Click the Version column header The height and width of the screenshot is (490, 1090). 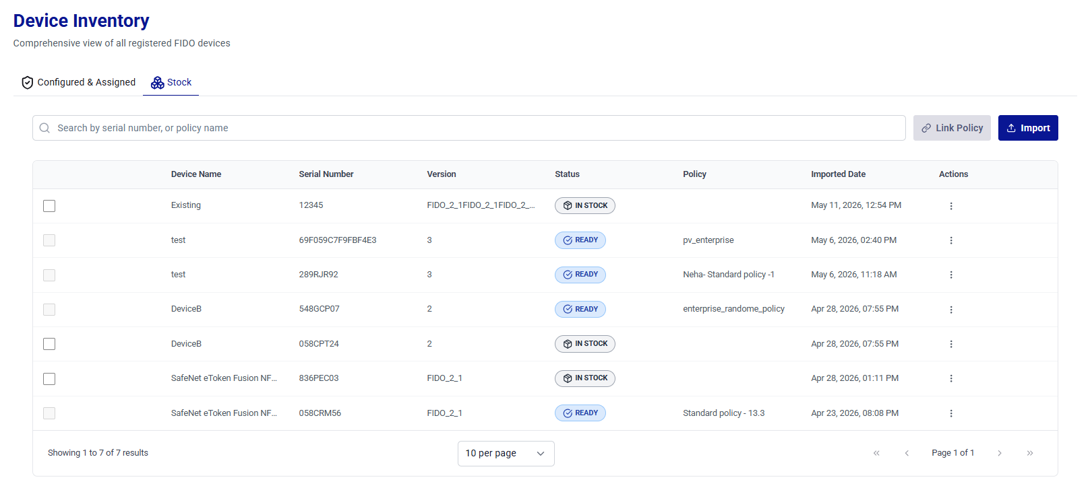pyautogui.click(x=442, y=174)
